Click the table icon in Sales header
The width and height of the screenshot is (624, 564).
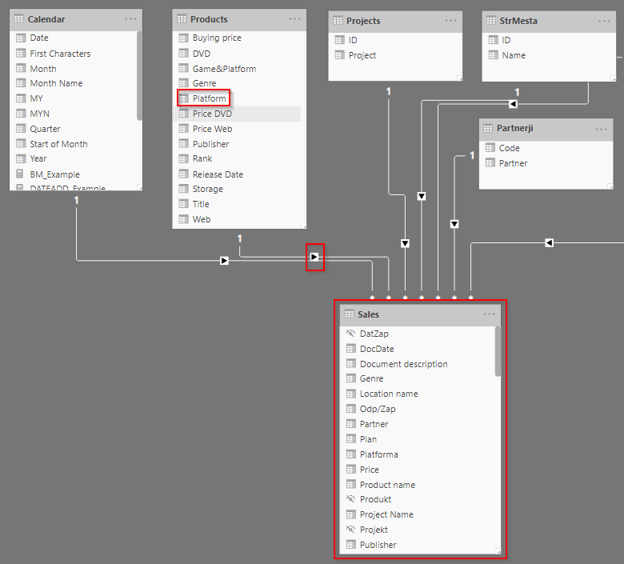click(348, 314)
